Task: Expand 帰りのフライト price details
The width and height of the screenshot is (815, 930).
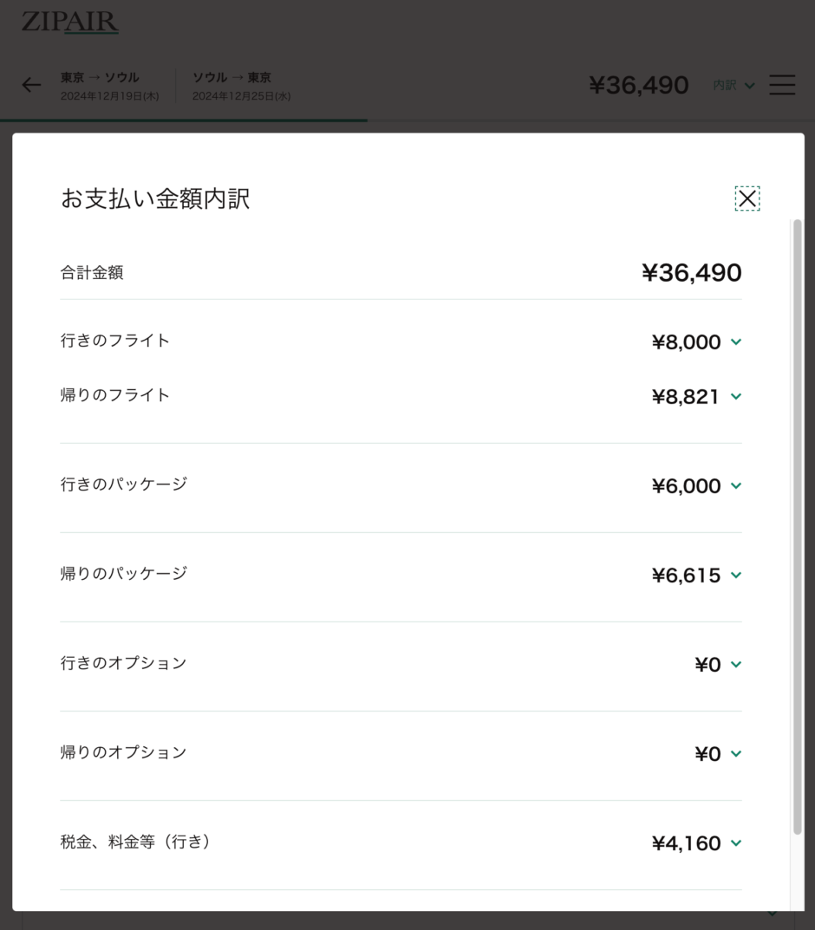Action: pyautogui.click(x=736, y=397)
